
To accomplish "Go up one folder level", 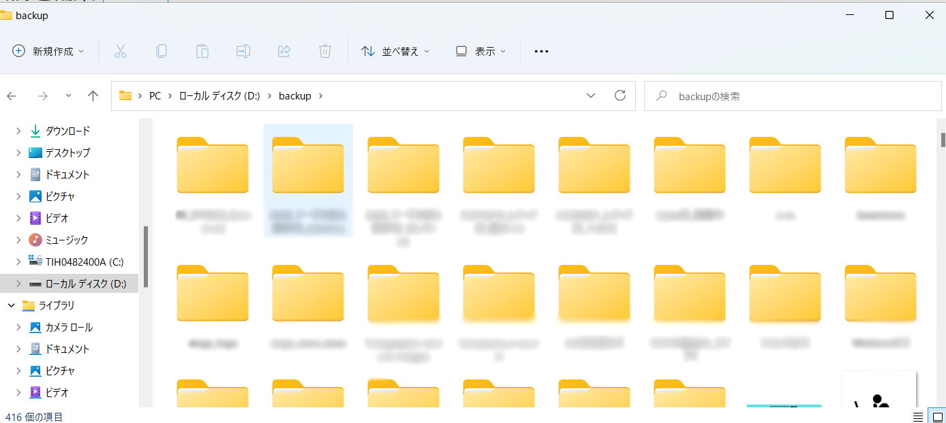I will pos(93,96).
